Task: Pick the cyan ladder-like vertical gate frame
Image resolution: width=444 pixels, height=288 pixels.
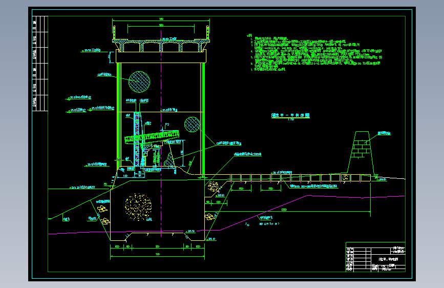Action: point(137,139)
